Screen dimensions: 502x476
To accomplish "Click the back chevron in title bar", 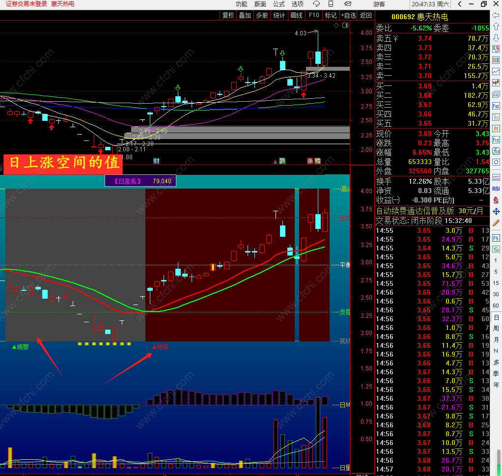I will 460,4.
